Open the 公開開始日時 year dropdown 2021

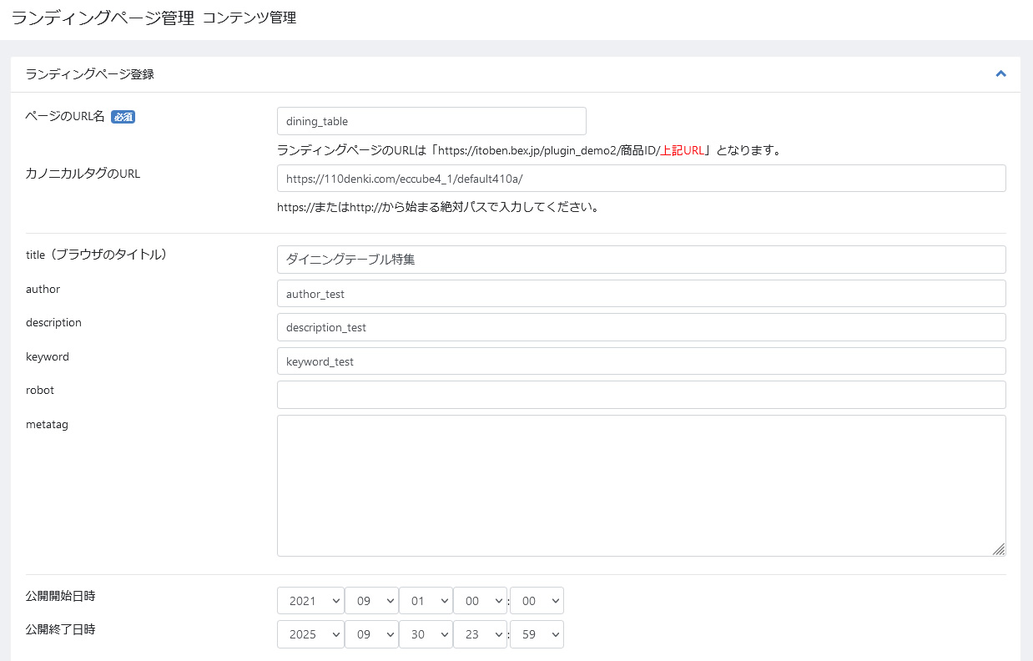coord(310,601)
